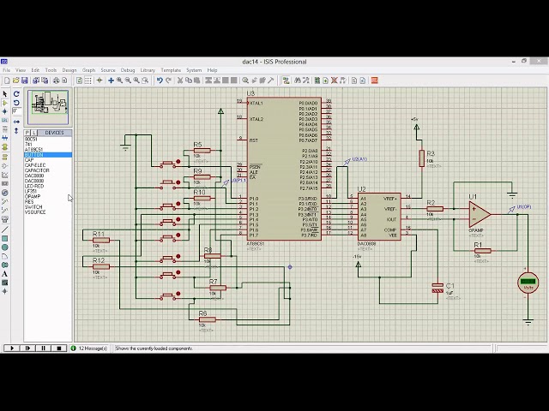Select the graph mode tool

(x=5, y=175)
